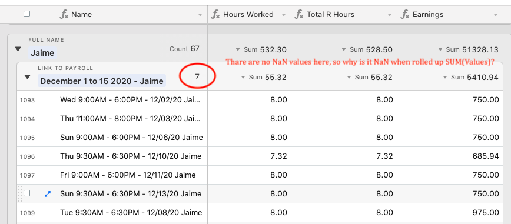Open Total R Hours column dropdown menu
511x224 pixels.
390,15
